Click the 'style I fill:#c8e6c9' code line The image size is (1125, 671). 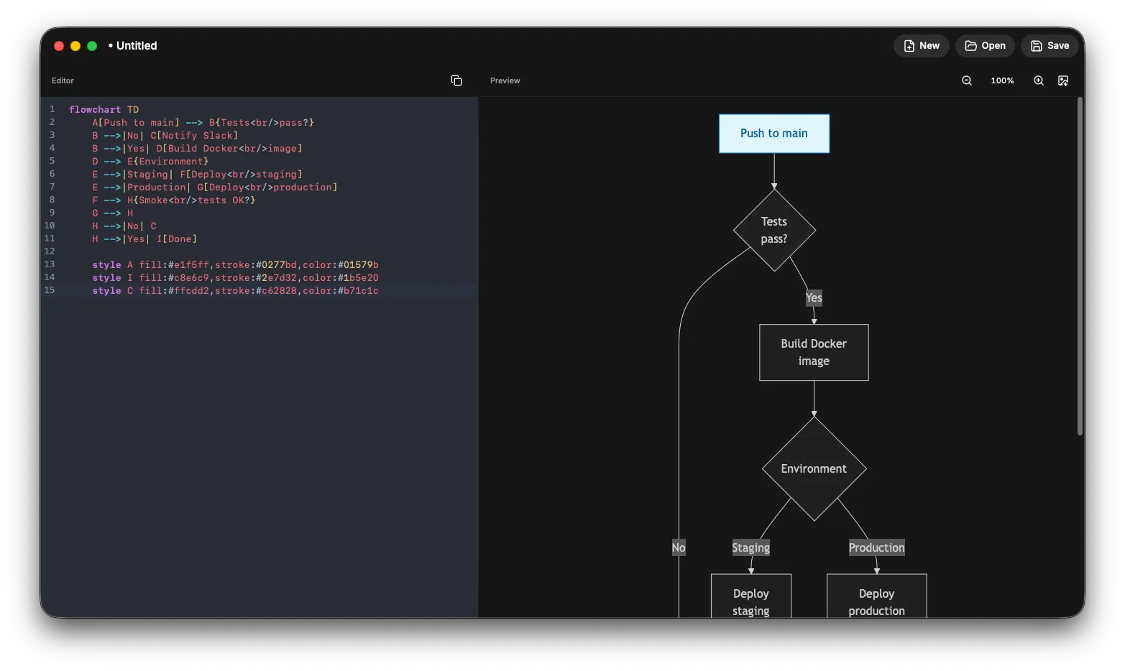[x=235, y=277]
